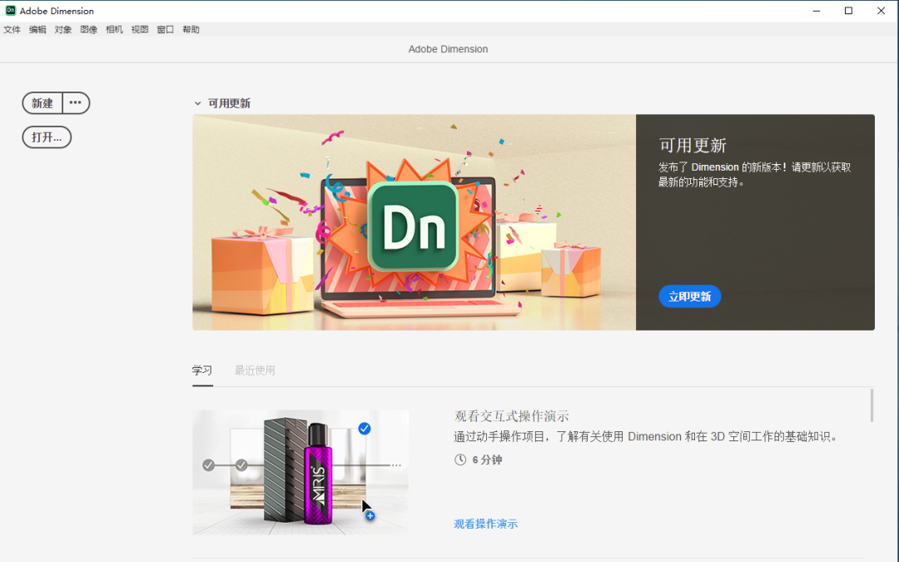Select the 学习 tab
Image resolution: width=899 pixels, height=562 pixels.
202,370
